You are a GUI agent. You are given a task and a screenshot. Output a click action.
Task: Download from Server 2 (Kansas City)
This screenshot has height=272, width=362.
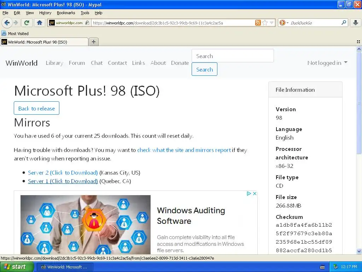pyautogui.click(x=63, y=172)
